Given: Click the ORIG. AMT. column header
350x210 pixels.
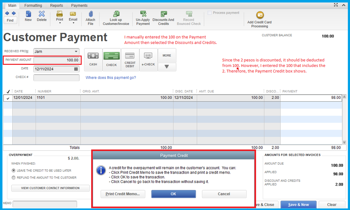Looking at the screenshot, I should pos(91,91).
